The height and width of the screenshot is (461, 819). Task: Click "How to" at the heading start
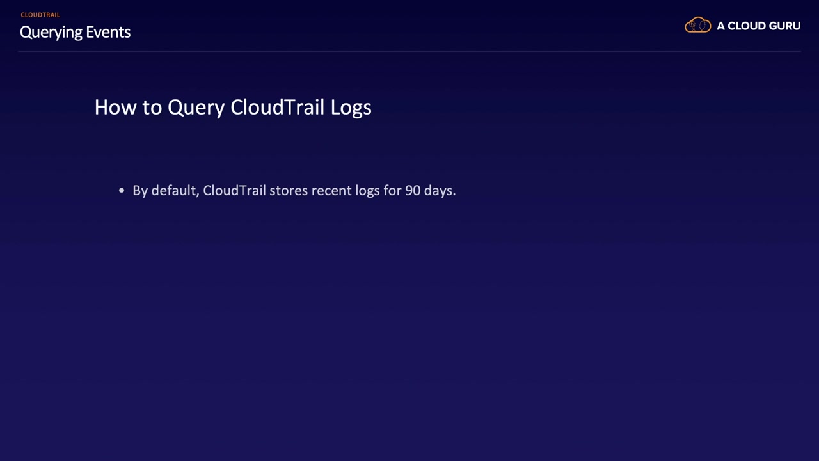coord(128,107)
